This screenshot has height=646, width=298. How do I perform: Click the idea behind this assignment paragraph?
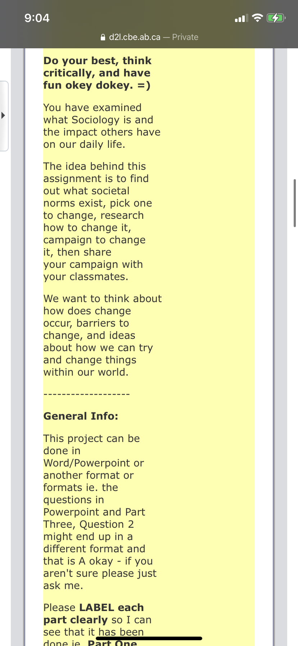tap(98, 221)
